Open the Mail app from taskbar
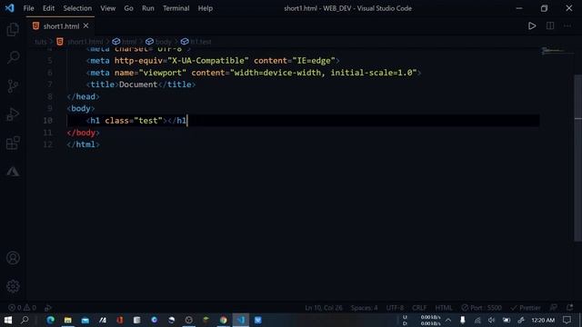 click(x=85, y=320)
